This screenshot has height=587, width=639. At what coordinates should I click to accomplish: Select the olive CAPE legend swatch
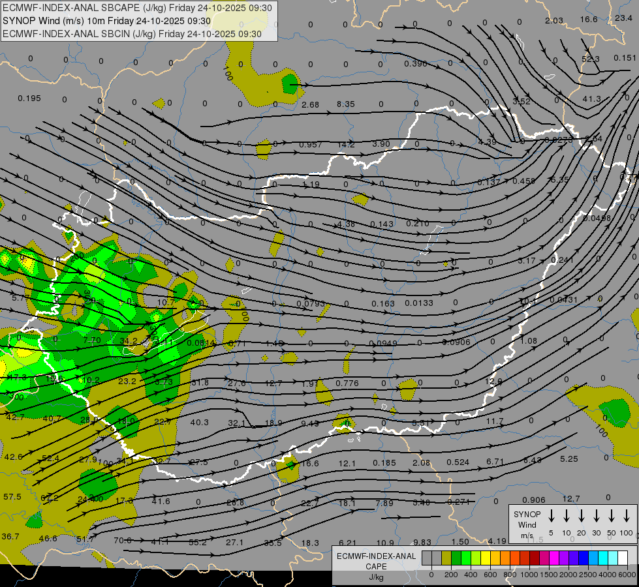(x=446, y=558)
